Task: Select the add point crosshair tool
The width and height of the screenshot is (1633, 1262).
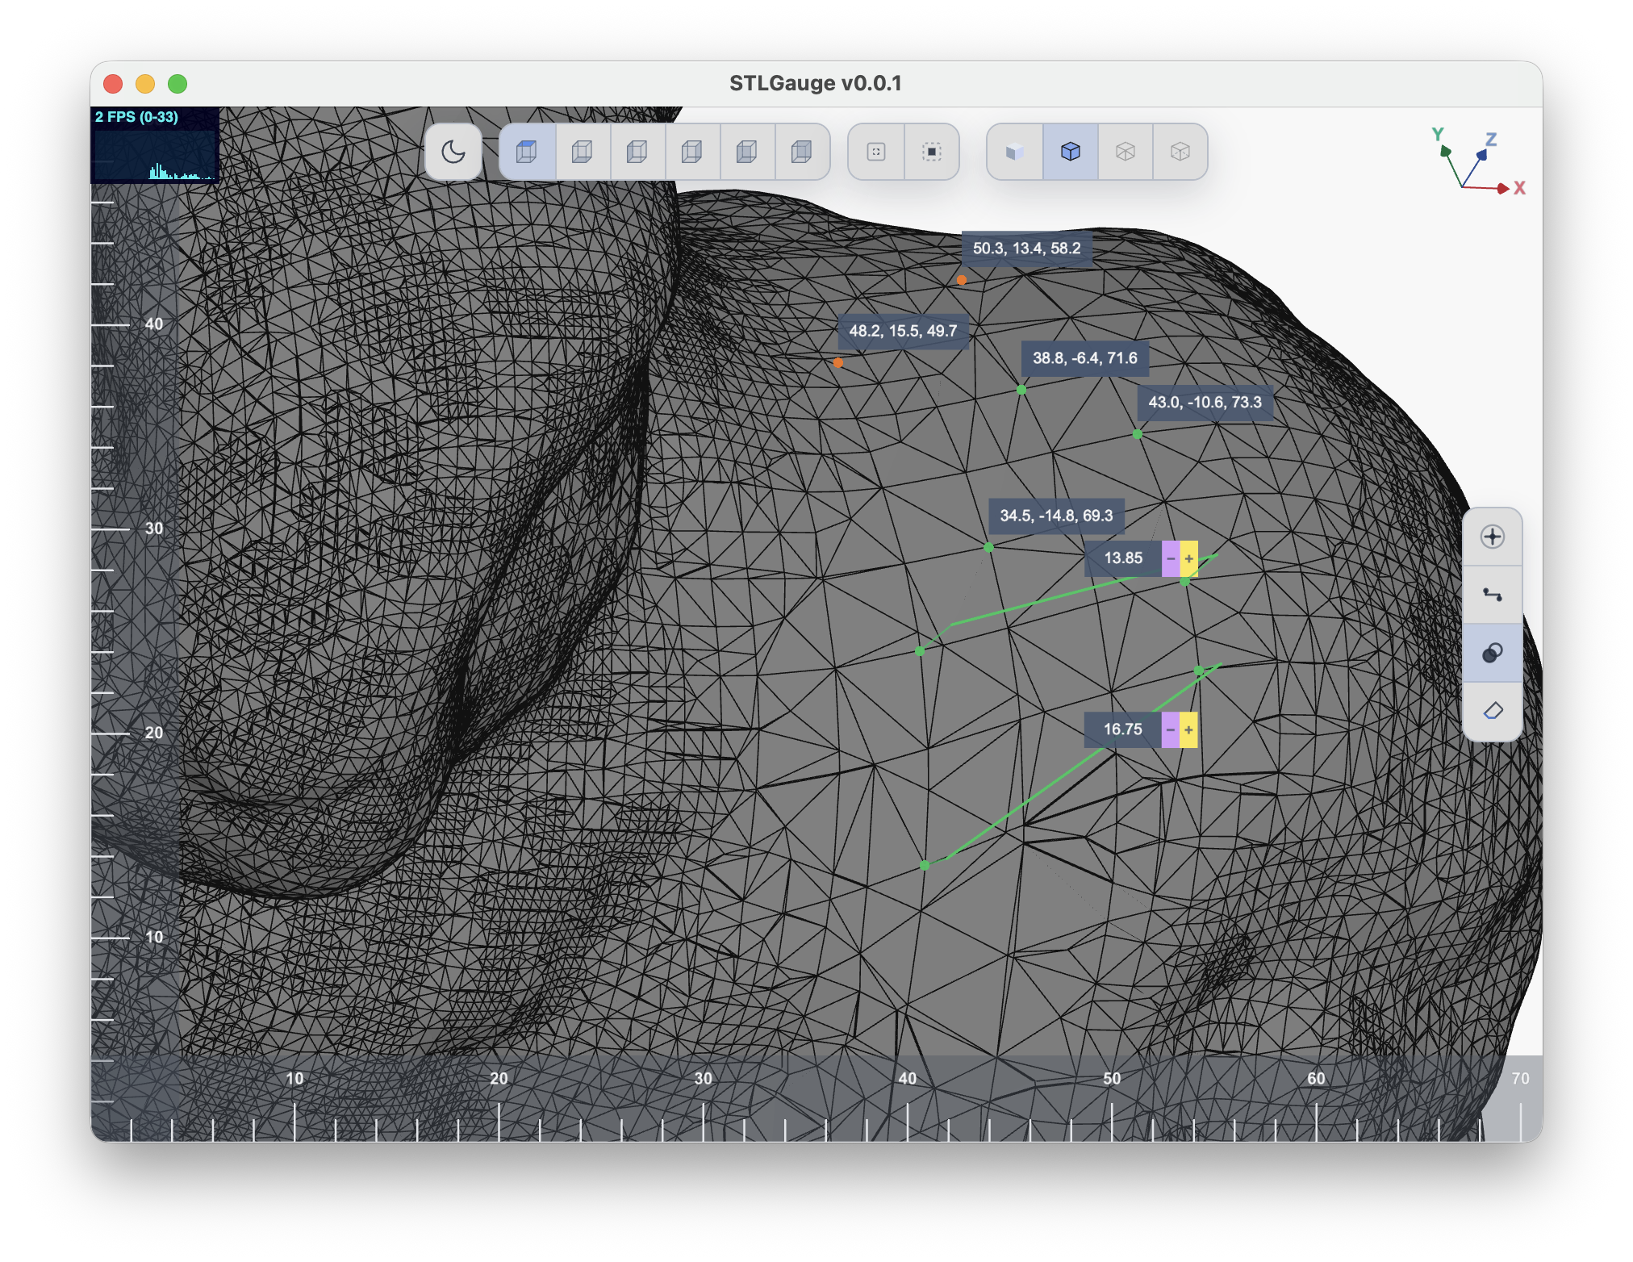Action: (1492, 537)
